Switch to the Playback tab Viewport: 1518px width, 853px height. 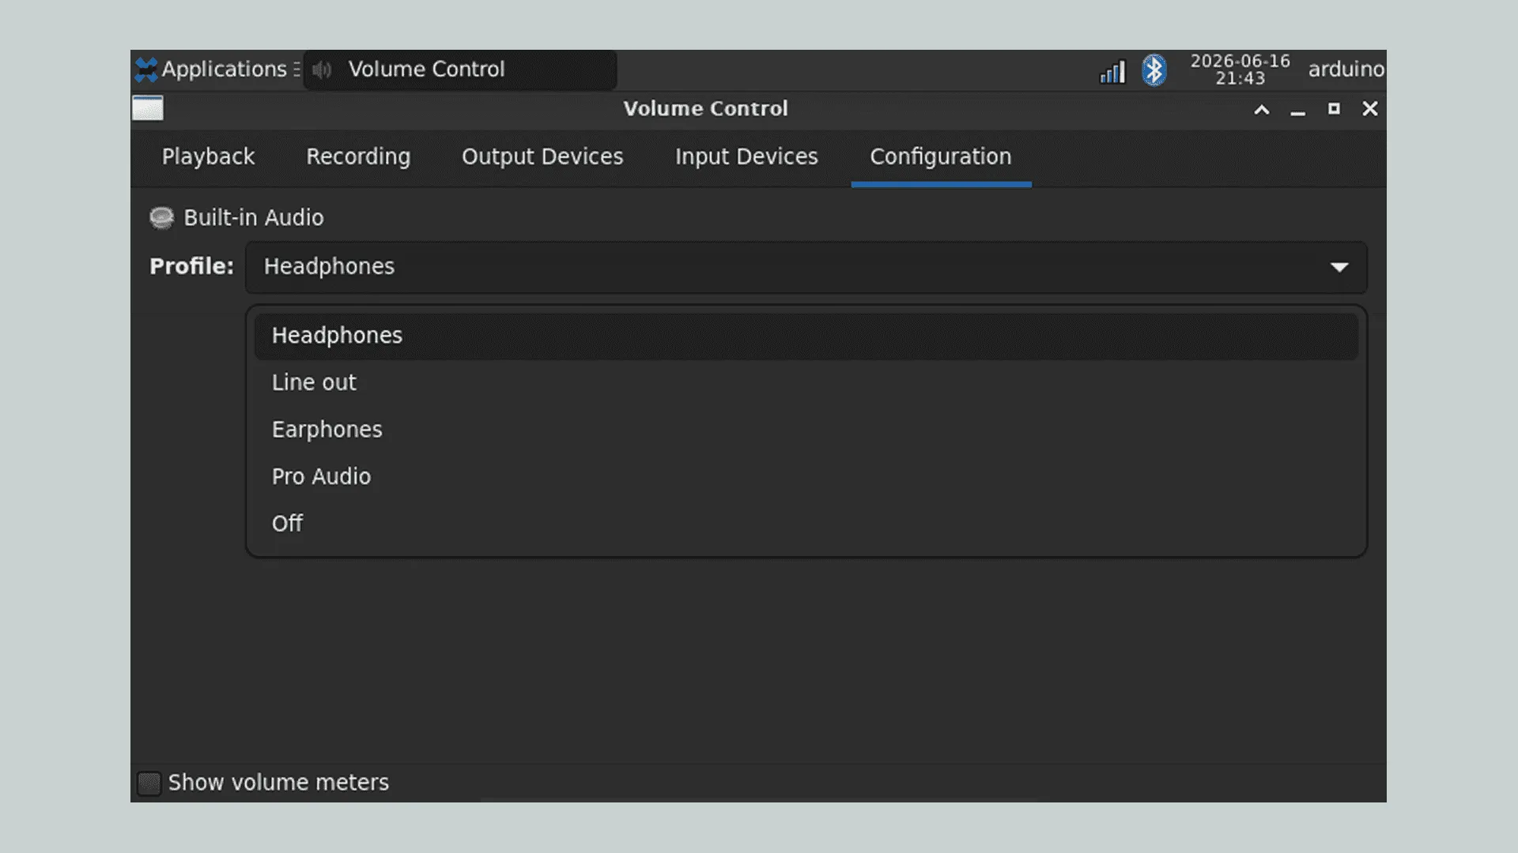coord(209,156)
